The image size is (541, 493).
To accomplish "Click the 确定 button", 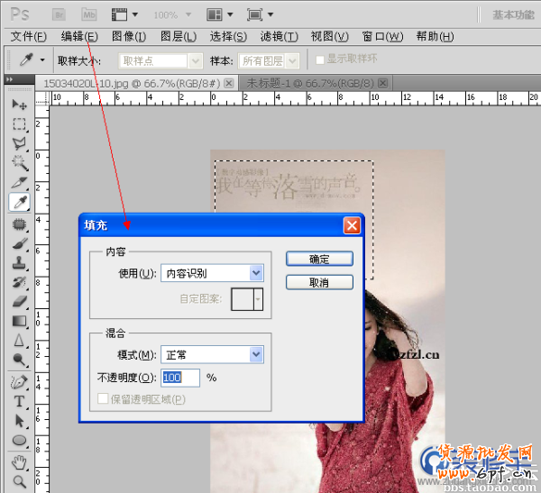I will [319, 259].
